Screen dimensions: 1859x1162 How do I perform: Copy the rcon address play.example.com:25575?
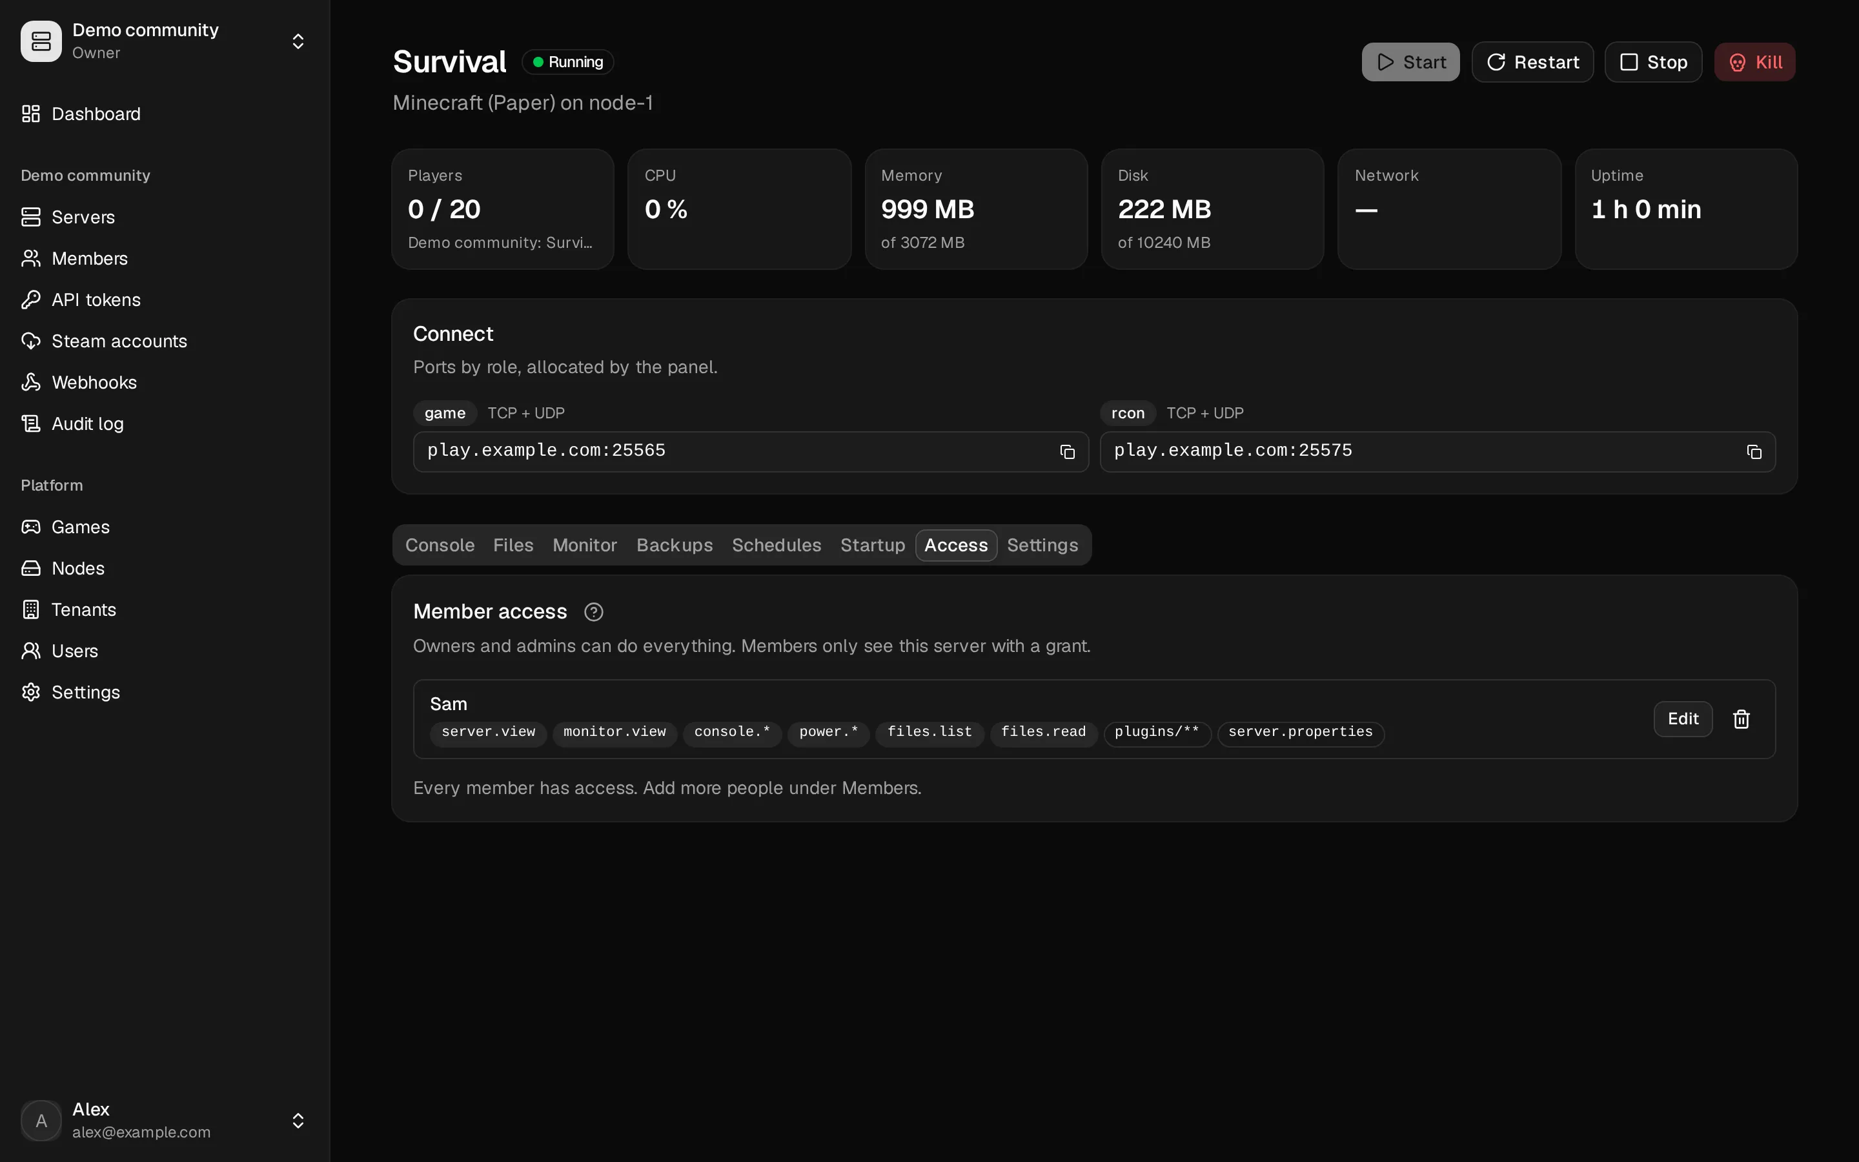[x=1754, y=452]
